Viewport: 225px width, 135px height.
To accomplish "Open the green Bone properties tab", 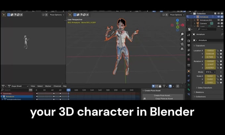I will [x=189, y=89].
